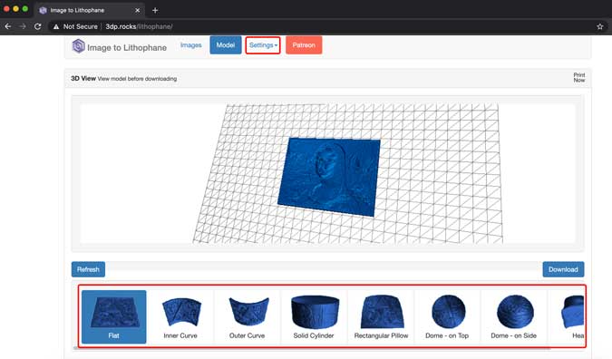Download the lithophane model

pos(563,269)
